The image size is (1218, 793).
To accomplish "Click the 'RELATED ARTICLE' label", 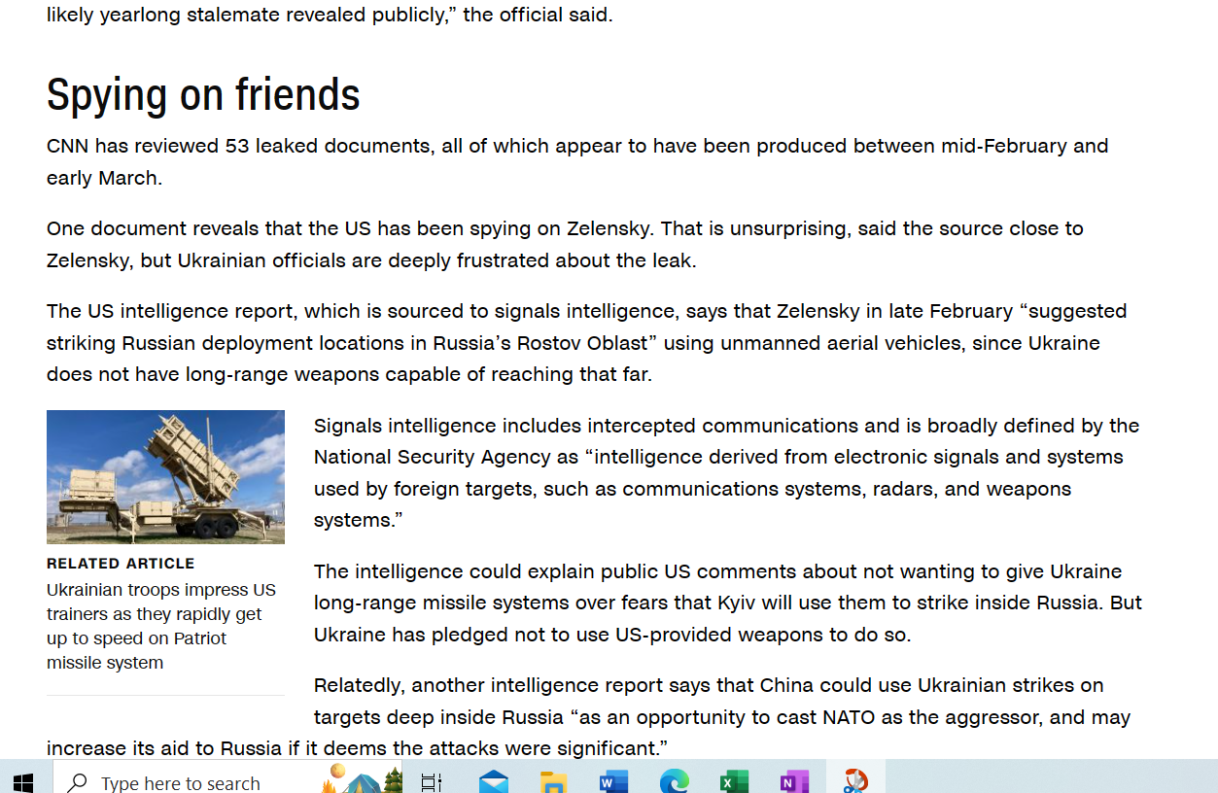I will click(121, 564).
